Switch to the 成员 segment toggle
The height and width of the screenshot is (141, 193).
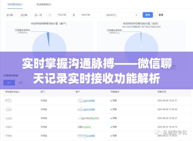click(20, 82)
